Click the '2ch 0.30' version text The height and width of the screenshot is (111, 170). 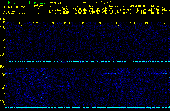pyautogui.click(x=39, y=2)
